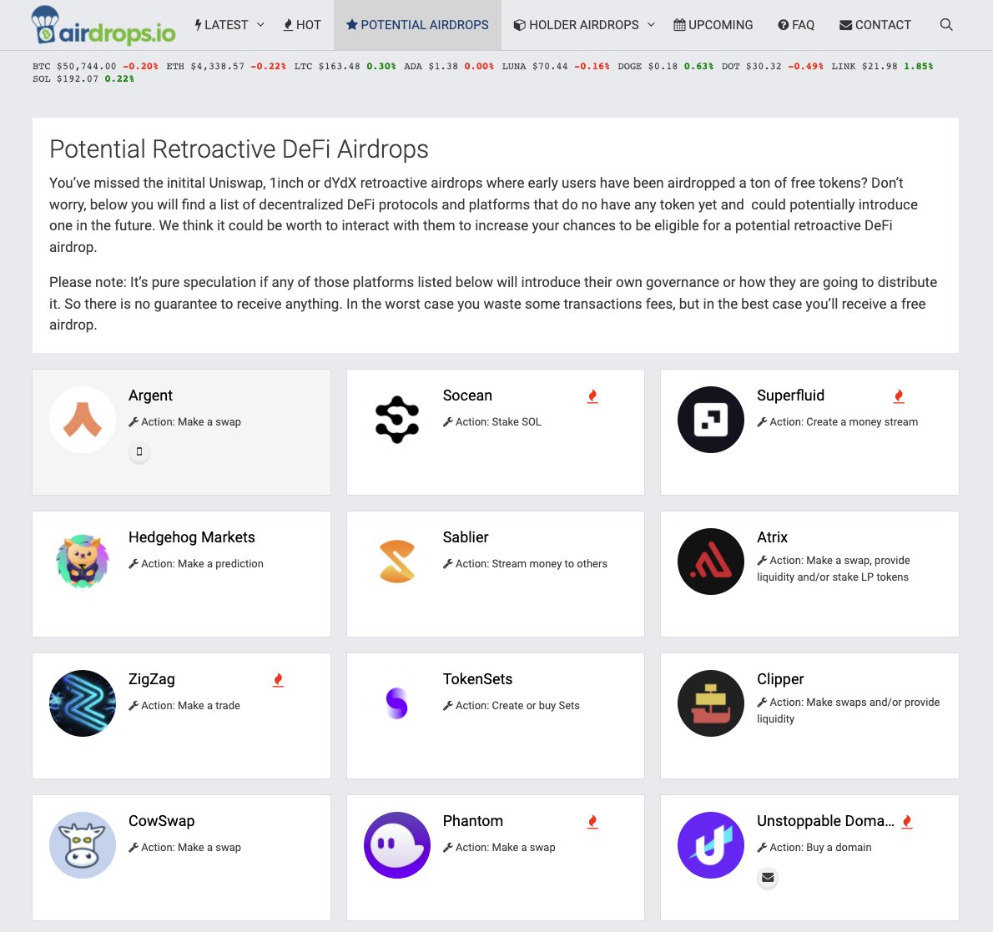Viewport: 993px width, 932px height.
Task: Click the Clipper ship logo
Action: click(711, 703)
